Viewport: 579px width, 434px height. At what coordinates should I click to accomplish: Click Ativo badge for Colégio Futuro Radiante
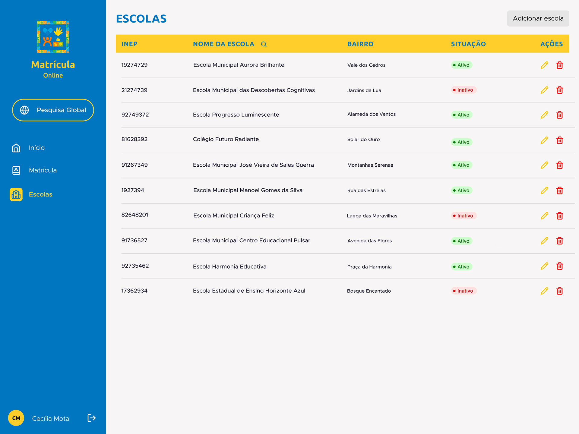(x=462, y=142)
